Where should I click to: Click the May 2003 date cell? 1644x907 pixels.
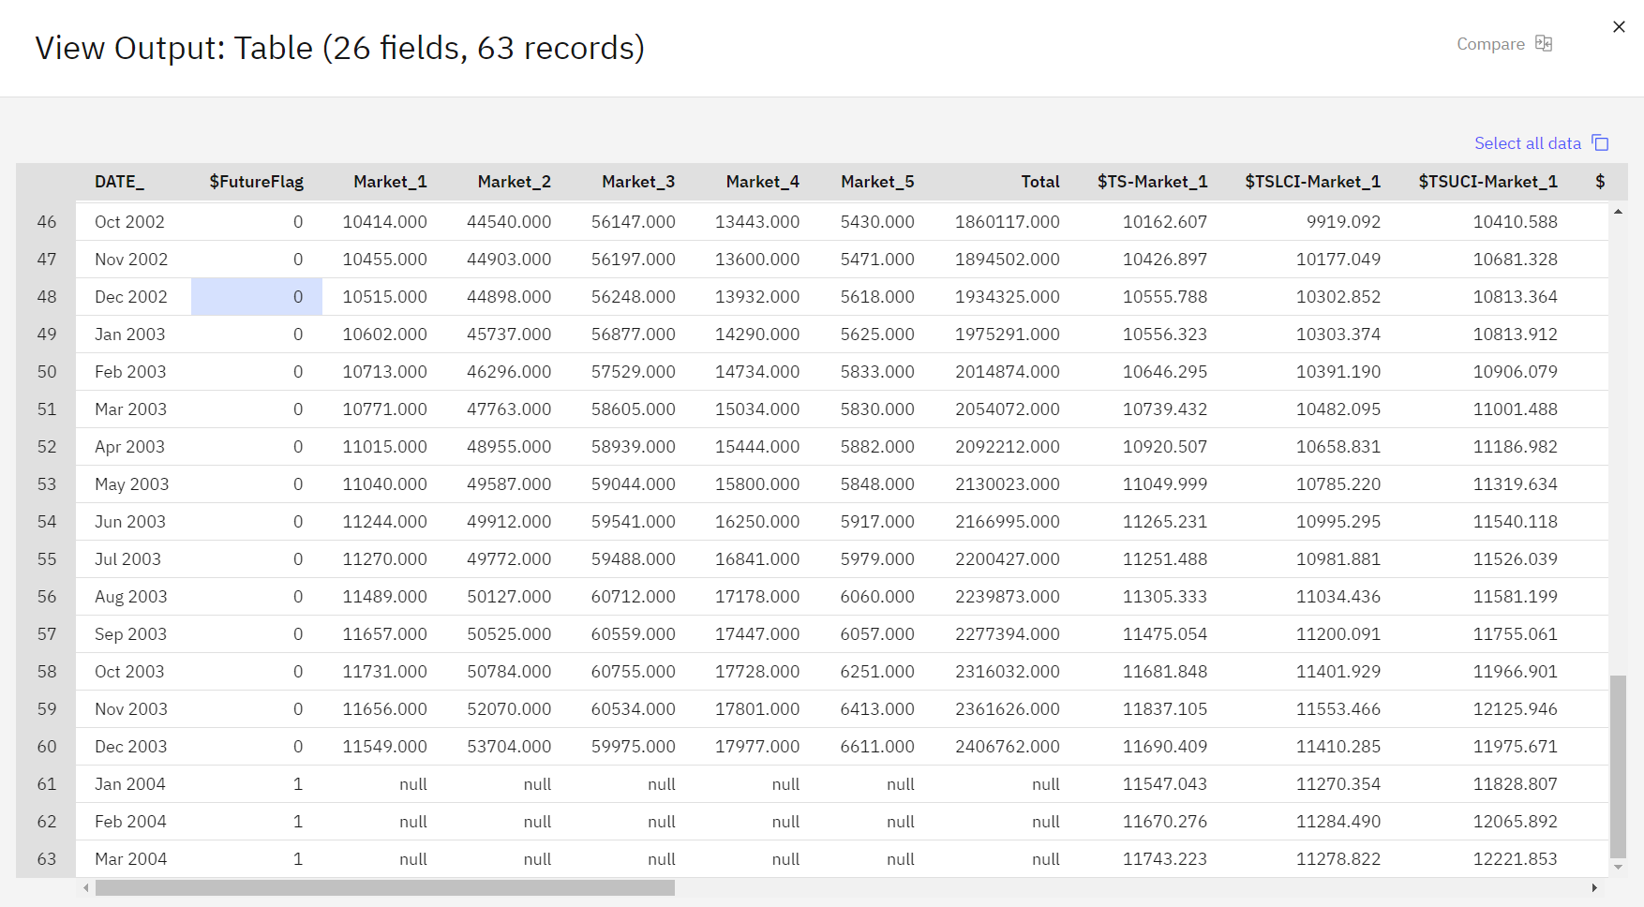point(132,484)
